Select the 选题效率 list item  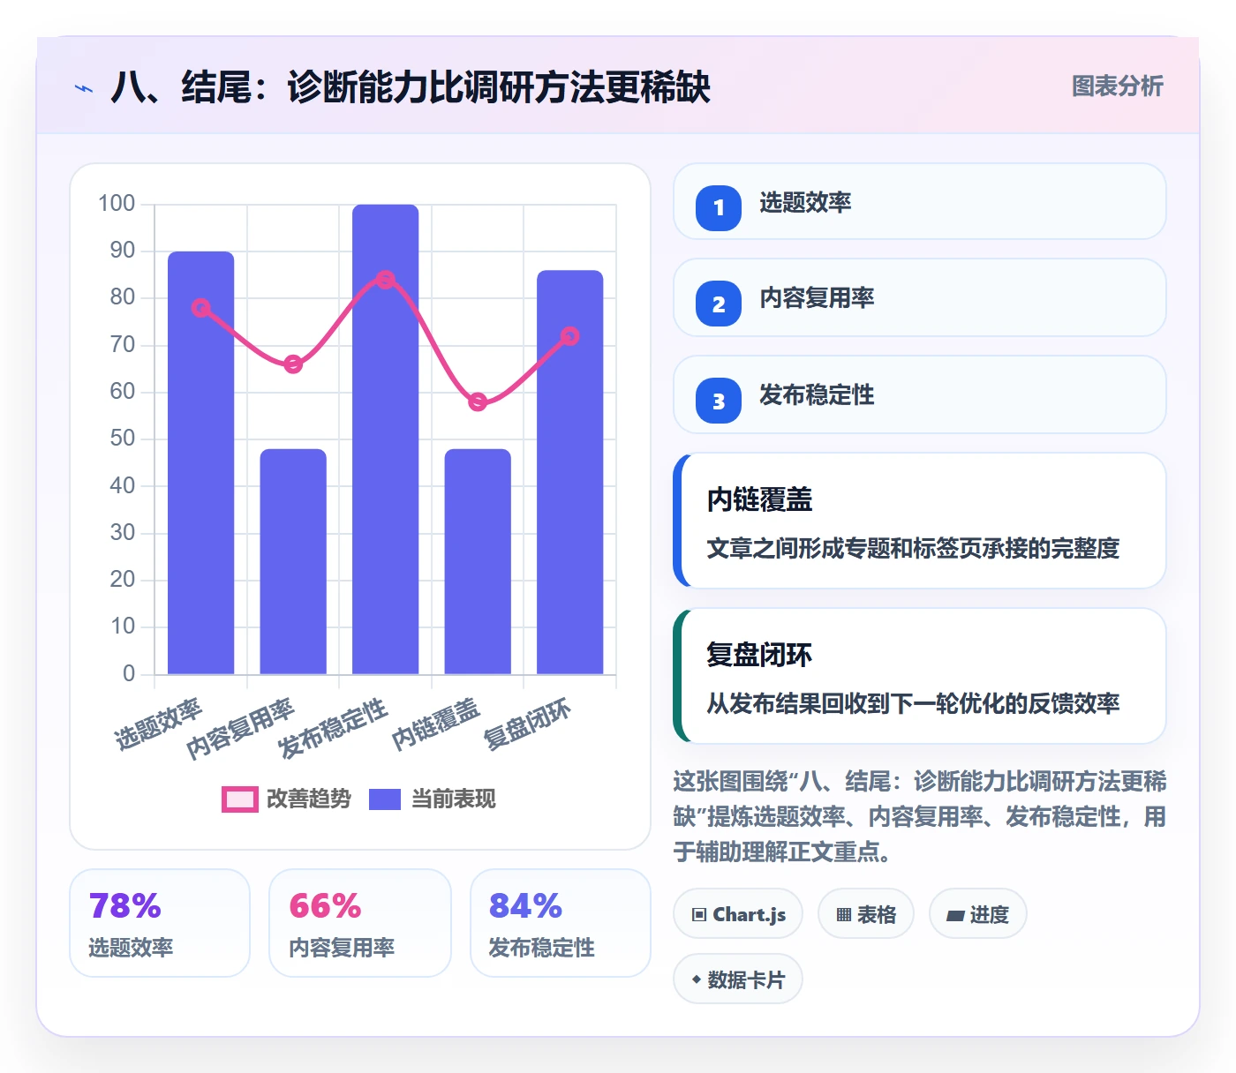tap(919, 201)
